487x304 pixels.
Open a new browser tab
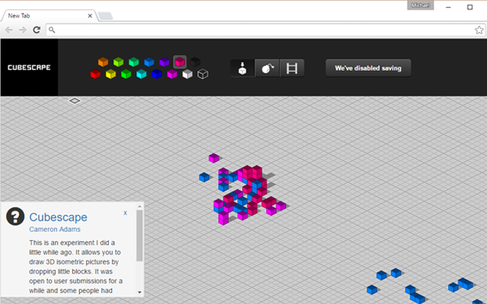click(106, 16)
